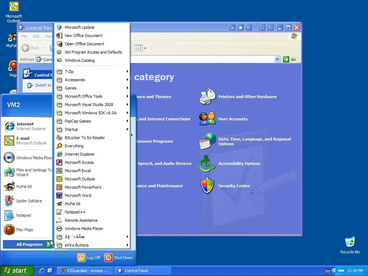Click the Microsoft Word icon
The image size is (368, 276).
point(59,195)
